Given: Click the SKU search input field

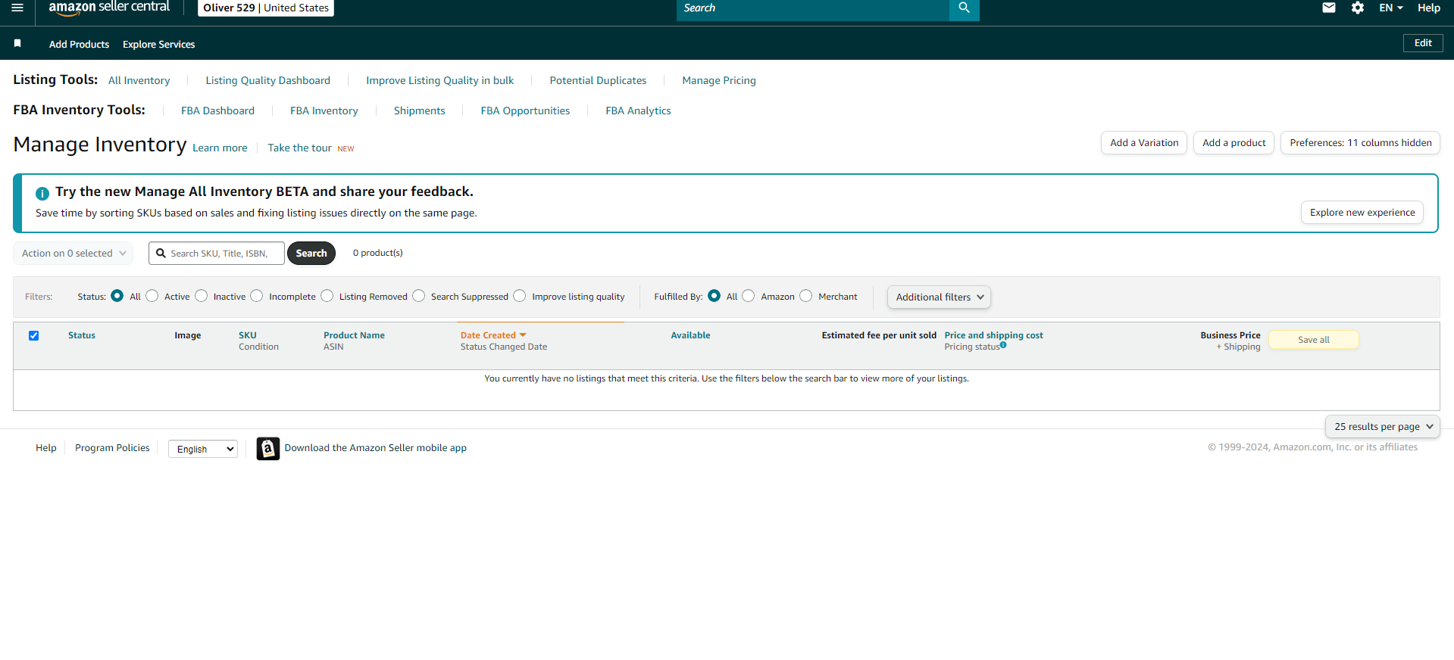Looking at the screenshot, I should (217, 253).
